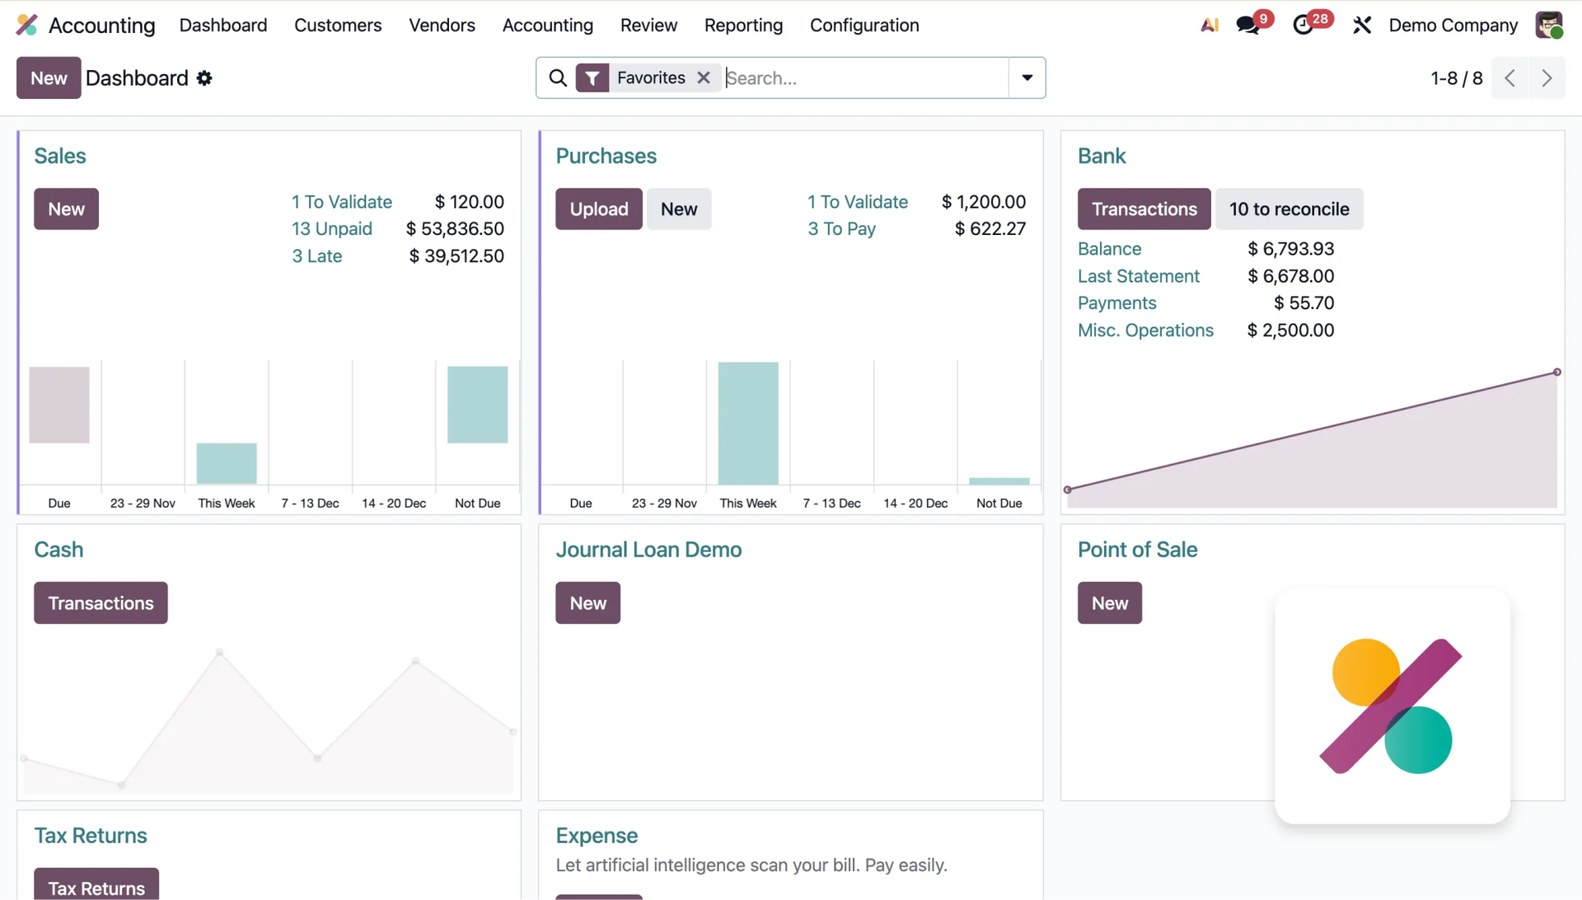Image resolution: width=1582 pixels, height=900 pixels.
Task: Click Transactions button in Bank card
Action: [x=1144, y=209]
